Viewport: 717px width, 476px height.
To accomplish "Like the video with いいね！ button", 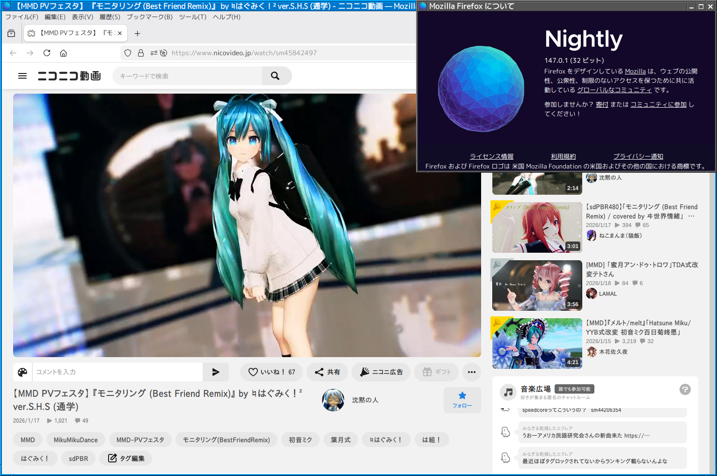I will (x=271, y=372).
